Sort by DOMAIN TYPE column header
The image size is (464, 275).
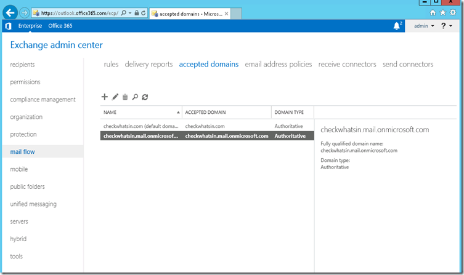(292, 112)
